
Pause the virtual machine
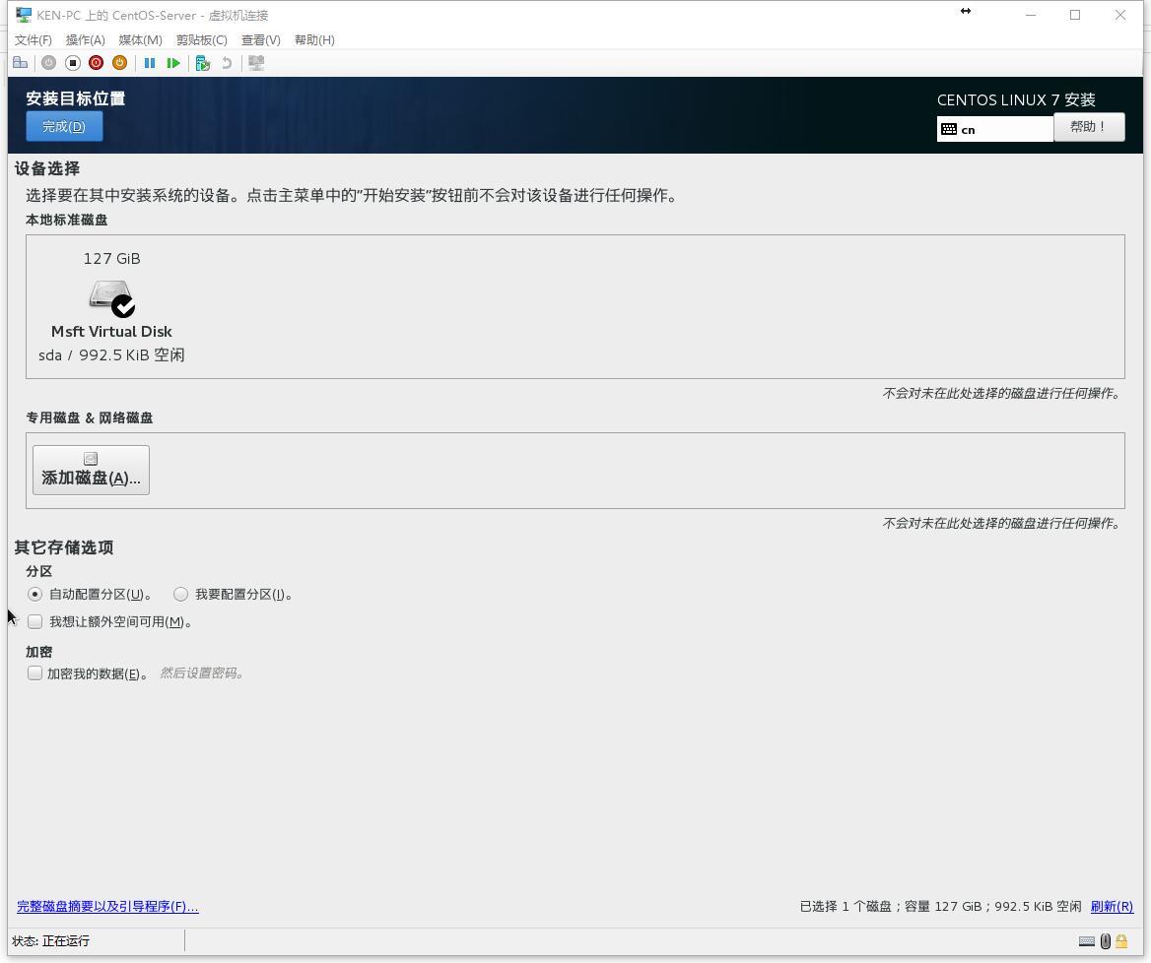coord(150,63)
